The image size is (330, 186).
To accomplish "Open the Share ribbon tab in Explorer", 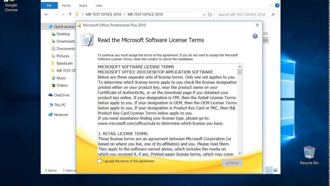I will [83, 5].
